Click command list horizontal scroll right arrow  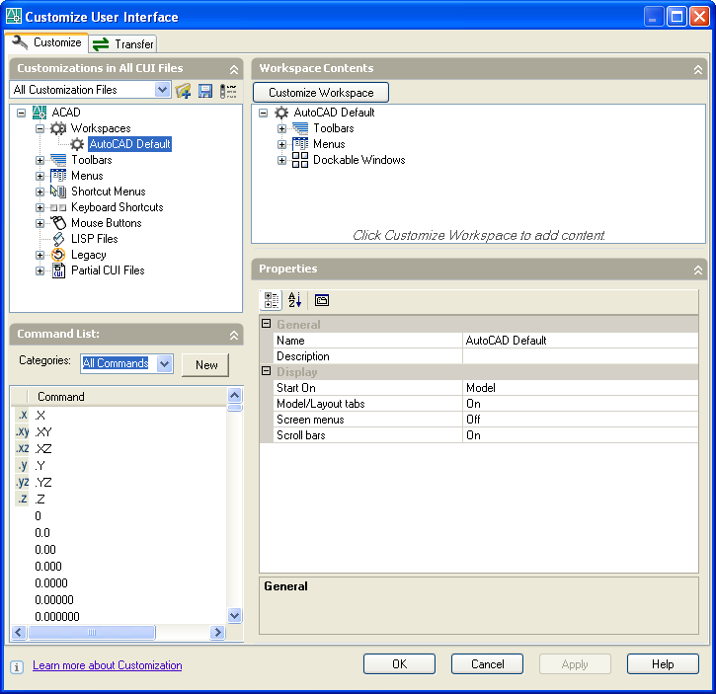click(x=218, y=633)
